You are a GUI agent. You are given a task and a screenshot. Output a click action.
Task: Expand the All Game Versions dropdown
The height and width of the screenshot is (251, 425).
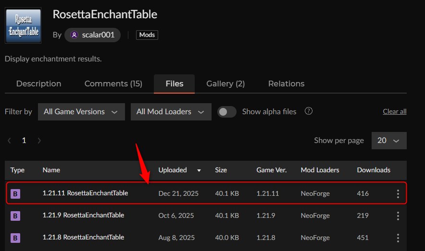81,112
